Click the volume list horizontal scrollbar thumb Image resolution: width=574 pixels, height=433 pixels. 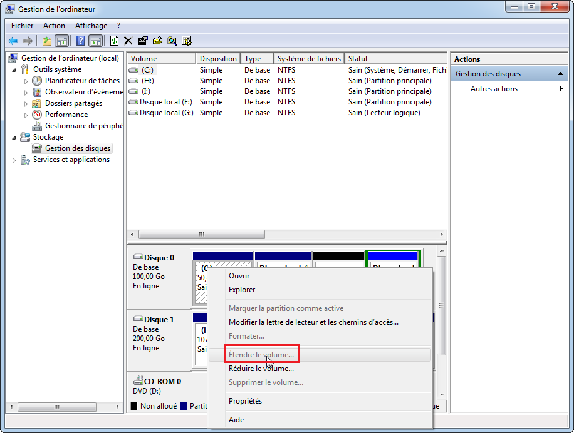(202, 234)
